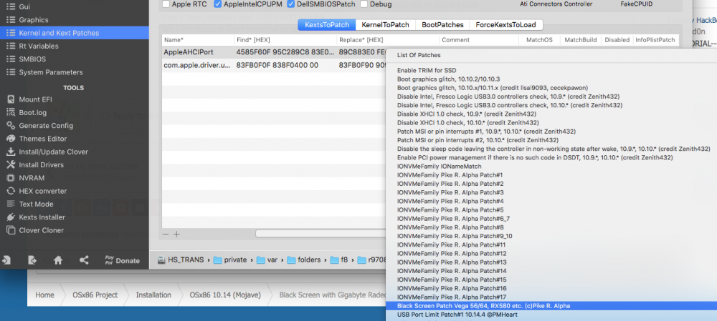Click HS_TRANS in the path bar
The height and width of the screenshot is (321, 717).
pos(181,260)
